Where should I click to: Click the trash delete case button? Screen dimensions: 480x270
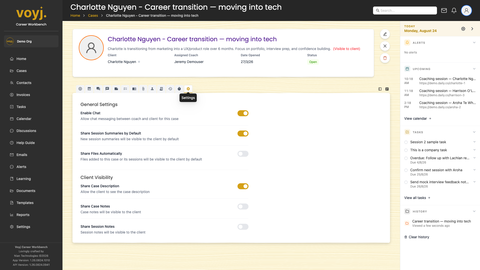tap(385, 58)
